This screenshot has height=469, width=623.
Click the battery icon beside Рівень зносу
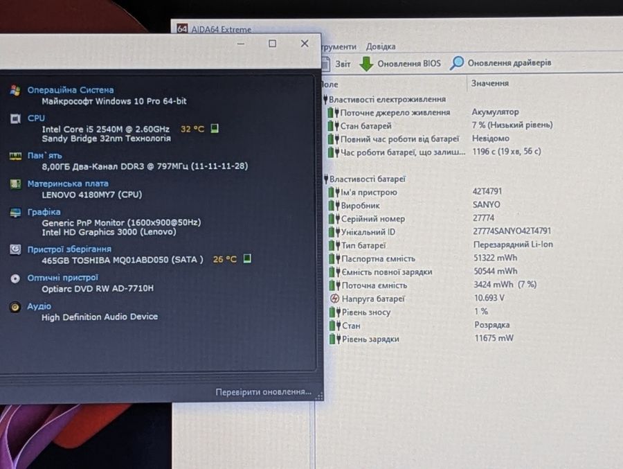(x=335, y=312)
